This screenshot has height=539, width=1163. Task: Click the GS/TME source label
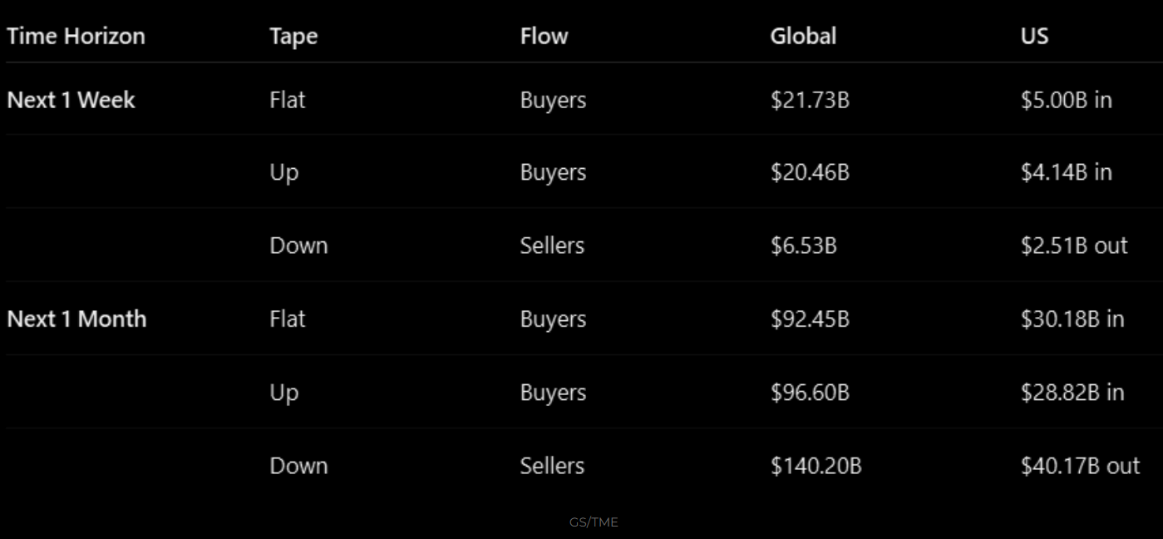tap(594, 522)
